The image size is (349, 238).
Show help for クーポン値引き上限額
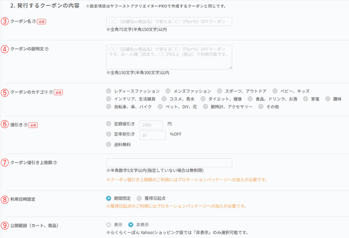[x=55, y=163]
